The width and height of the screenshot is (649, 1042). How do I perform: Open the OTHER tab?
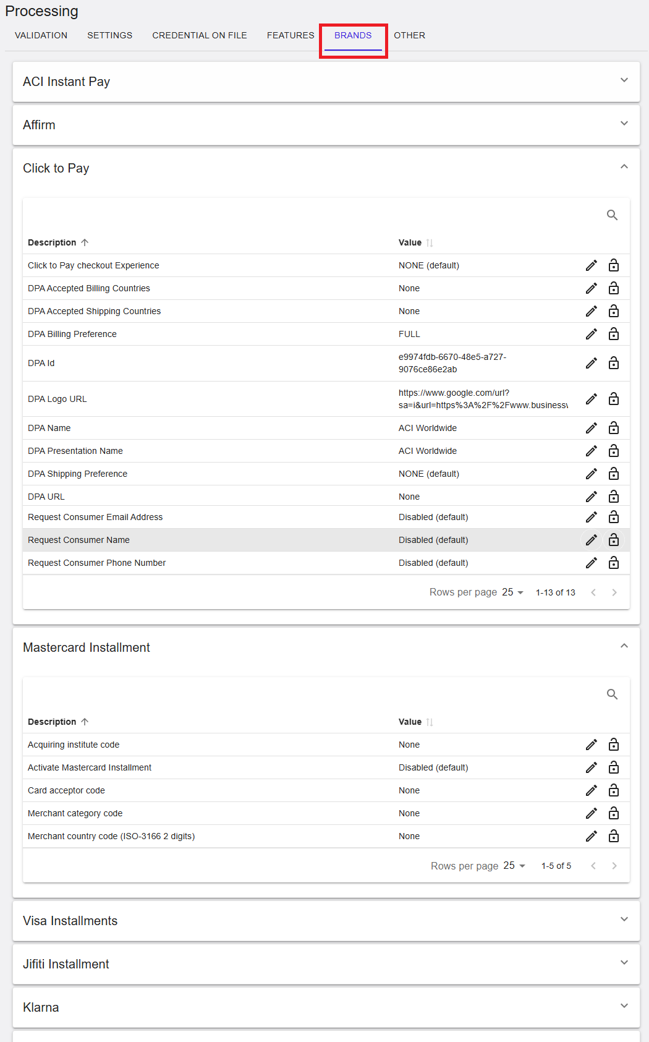(409, 35)
